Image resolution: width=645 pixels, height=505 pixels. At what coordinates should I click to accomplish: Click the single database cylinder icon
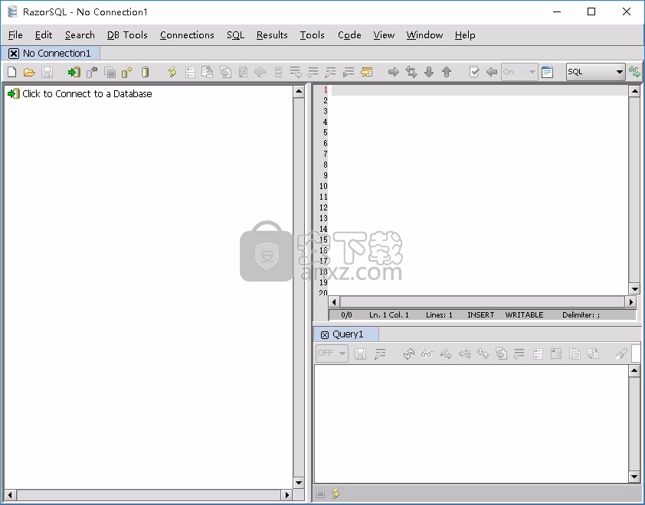[x=145, y=73]
